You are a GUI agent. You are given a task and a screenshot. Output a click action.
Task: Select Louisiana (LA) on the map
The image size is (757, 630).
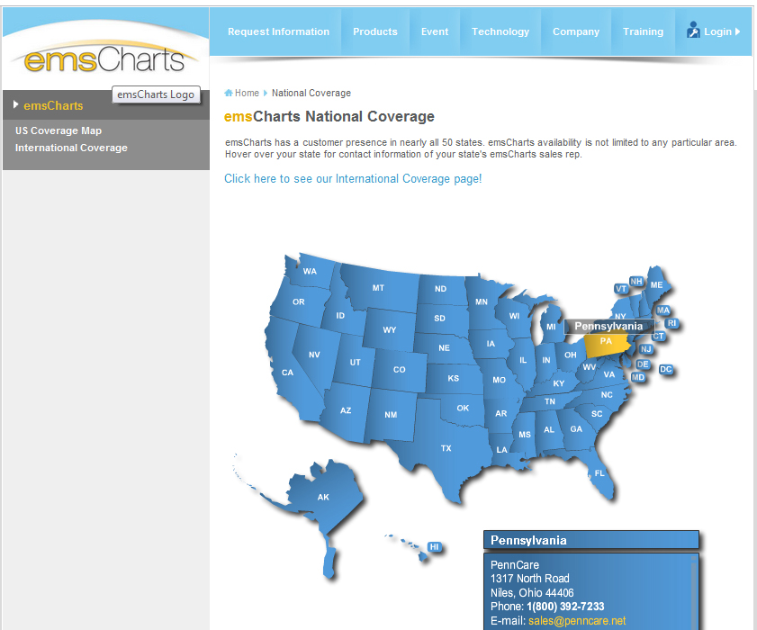(x=501, y=449)
